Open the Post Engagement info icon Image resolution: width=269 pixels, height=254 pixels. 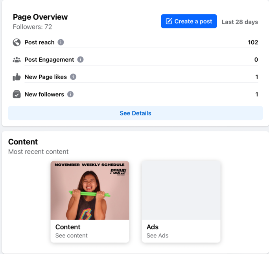pyautogui.click(x=80, y=60)
